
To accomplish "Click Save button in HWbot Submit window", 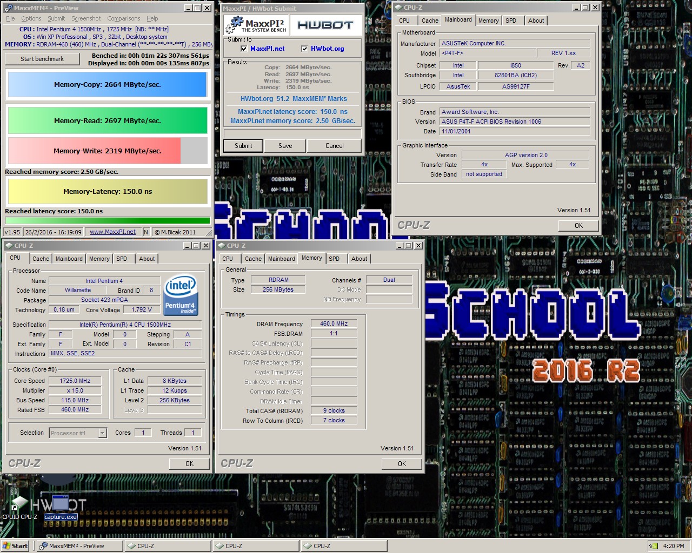I will point(285,146).
